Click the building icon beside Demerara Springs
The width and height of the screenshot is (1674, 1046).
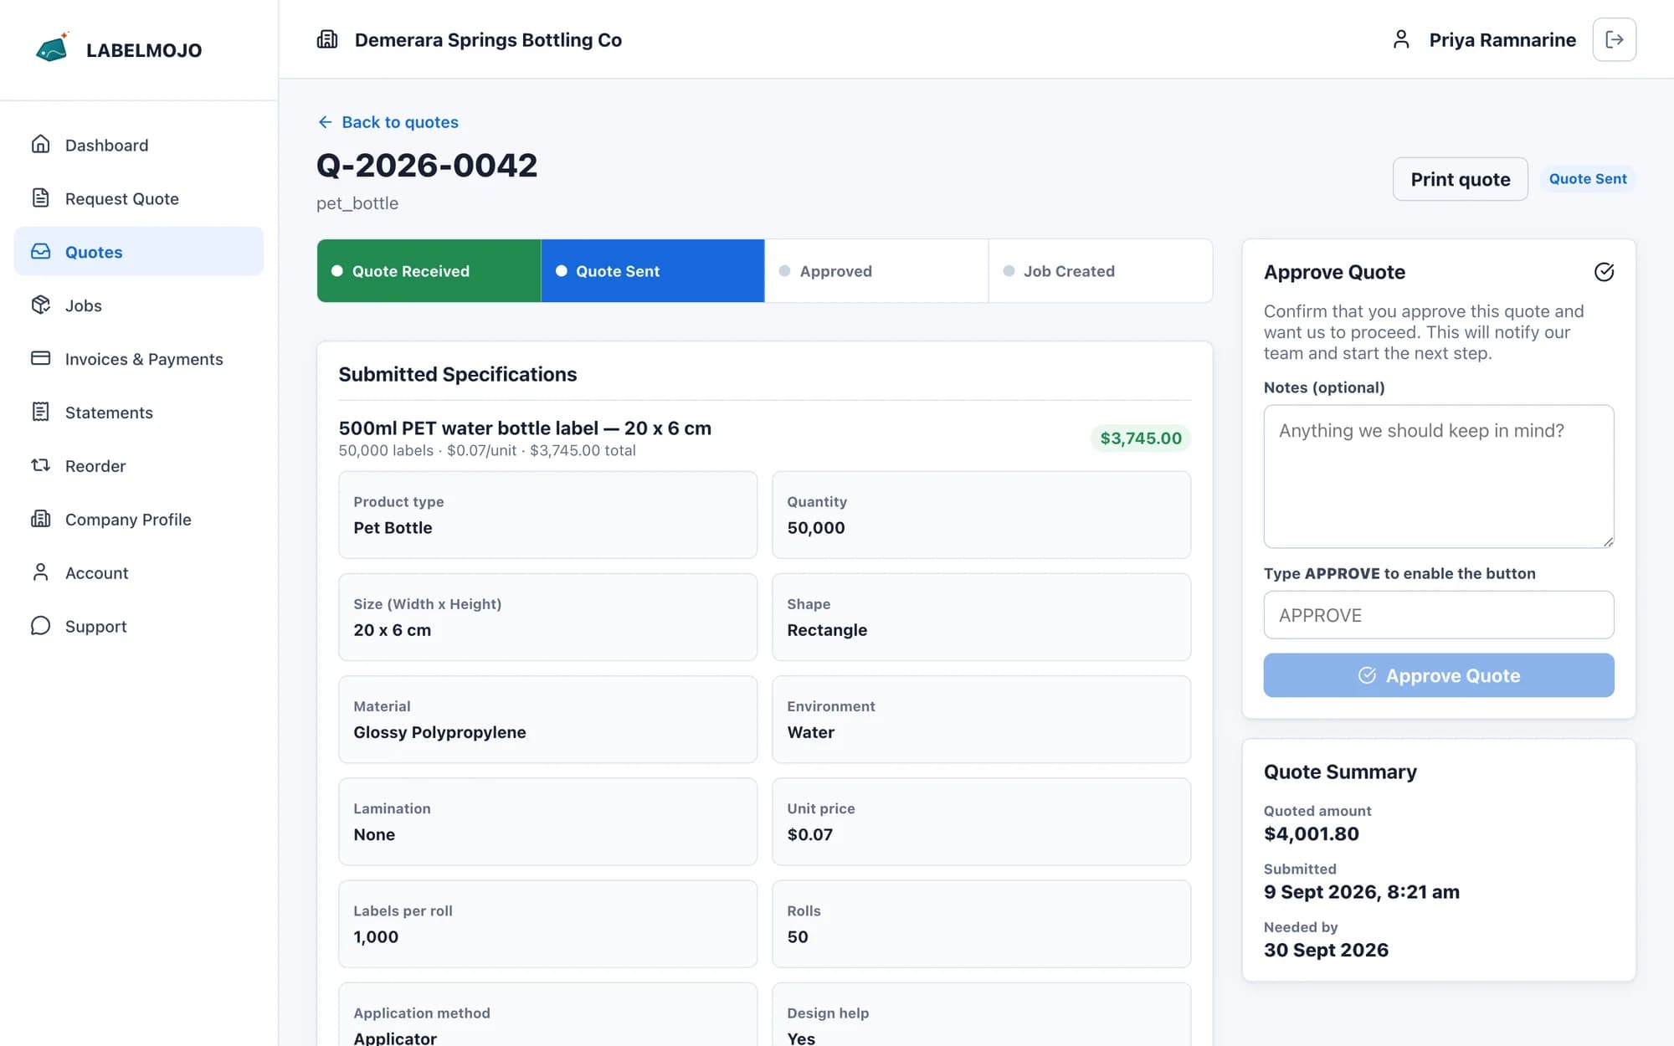(x=327, y=39)
